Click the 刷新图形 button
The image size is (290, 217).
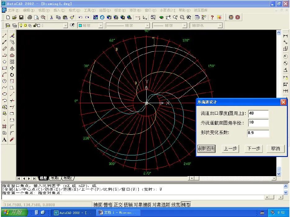(x=206, y=149)
